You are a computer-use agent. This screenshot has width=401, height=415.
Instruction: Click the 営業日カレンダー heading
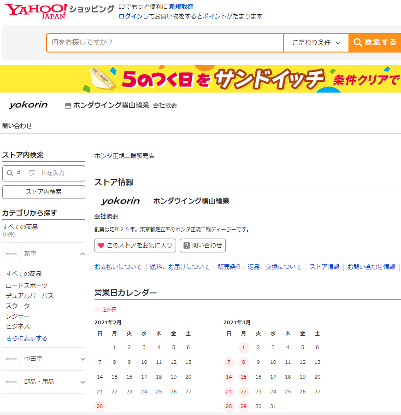point(125,293)
